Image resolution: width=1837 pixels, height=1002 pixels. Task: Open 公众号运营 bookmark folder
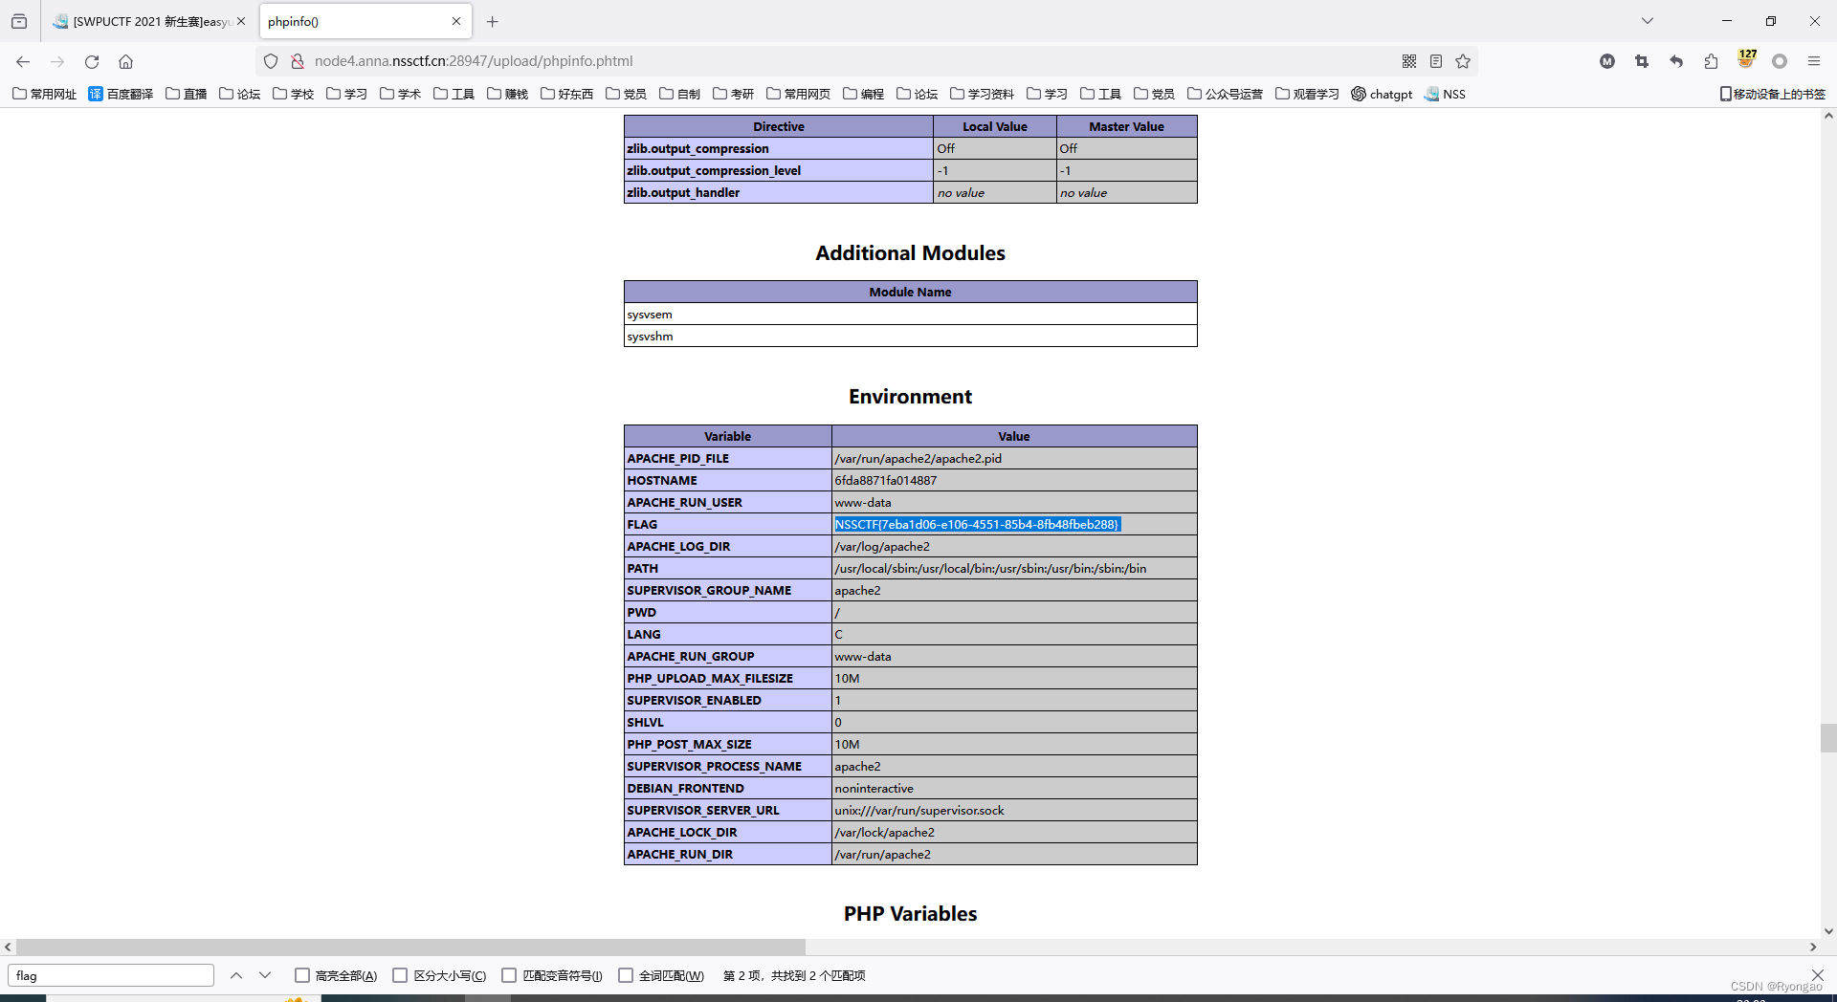pos(1226,94)
